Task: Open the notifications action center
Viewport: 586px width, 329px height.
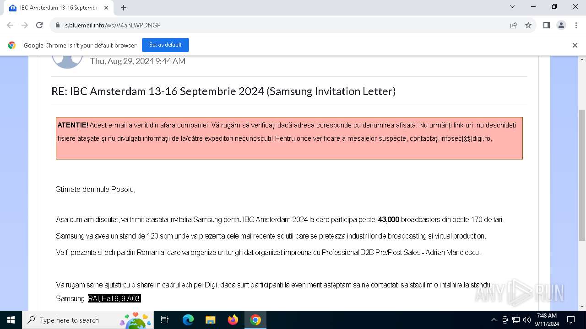Action: tap(571, 320)
